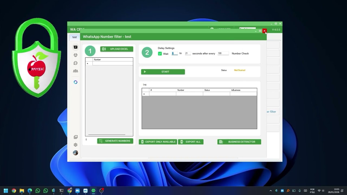Click the profile avatar in sidebar

pyautogui.click(x=75, y=153)
